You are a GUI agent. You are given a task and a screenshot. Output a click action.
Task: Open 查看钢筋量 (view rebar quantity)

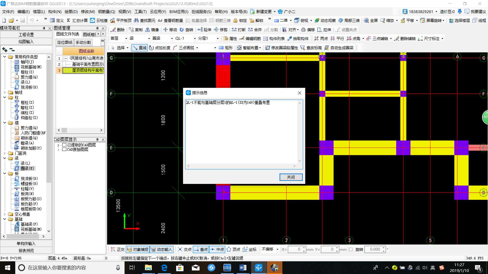[170, 20]
